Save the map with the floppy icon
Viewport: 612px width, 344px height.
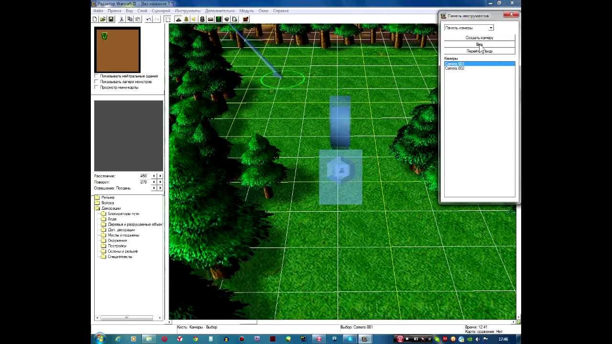pos(111,19)
